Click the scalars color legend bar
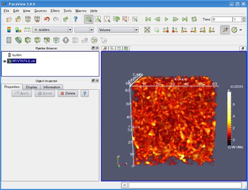Screen dimensions: 248x190 pyautogui.click(x=229, y=118)
